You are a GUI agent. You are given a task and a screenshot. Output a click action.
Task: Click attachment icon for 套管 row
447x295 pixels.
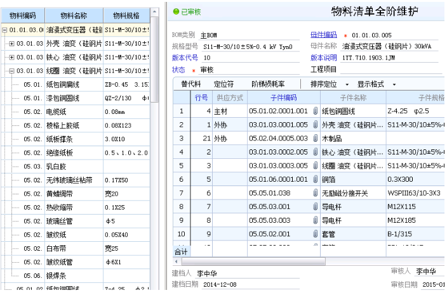tap(316, 234)
